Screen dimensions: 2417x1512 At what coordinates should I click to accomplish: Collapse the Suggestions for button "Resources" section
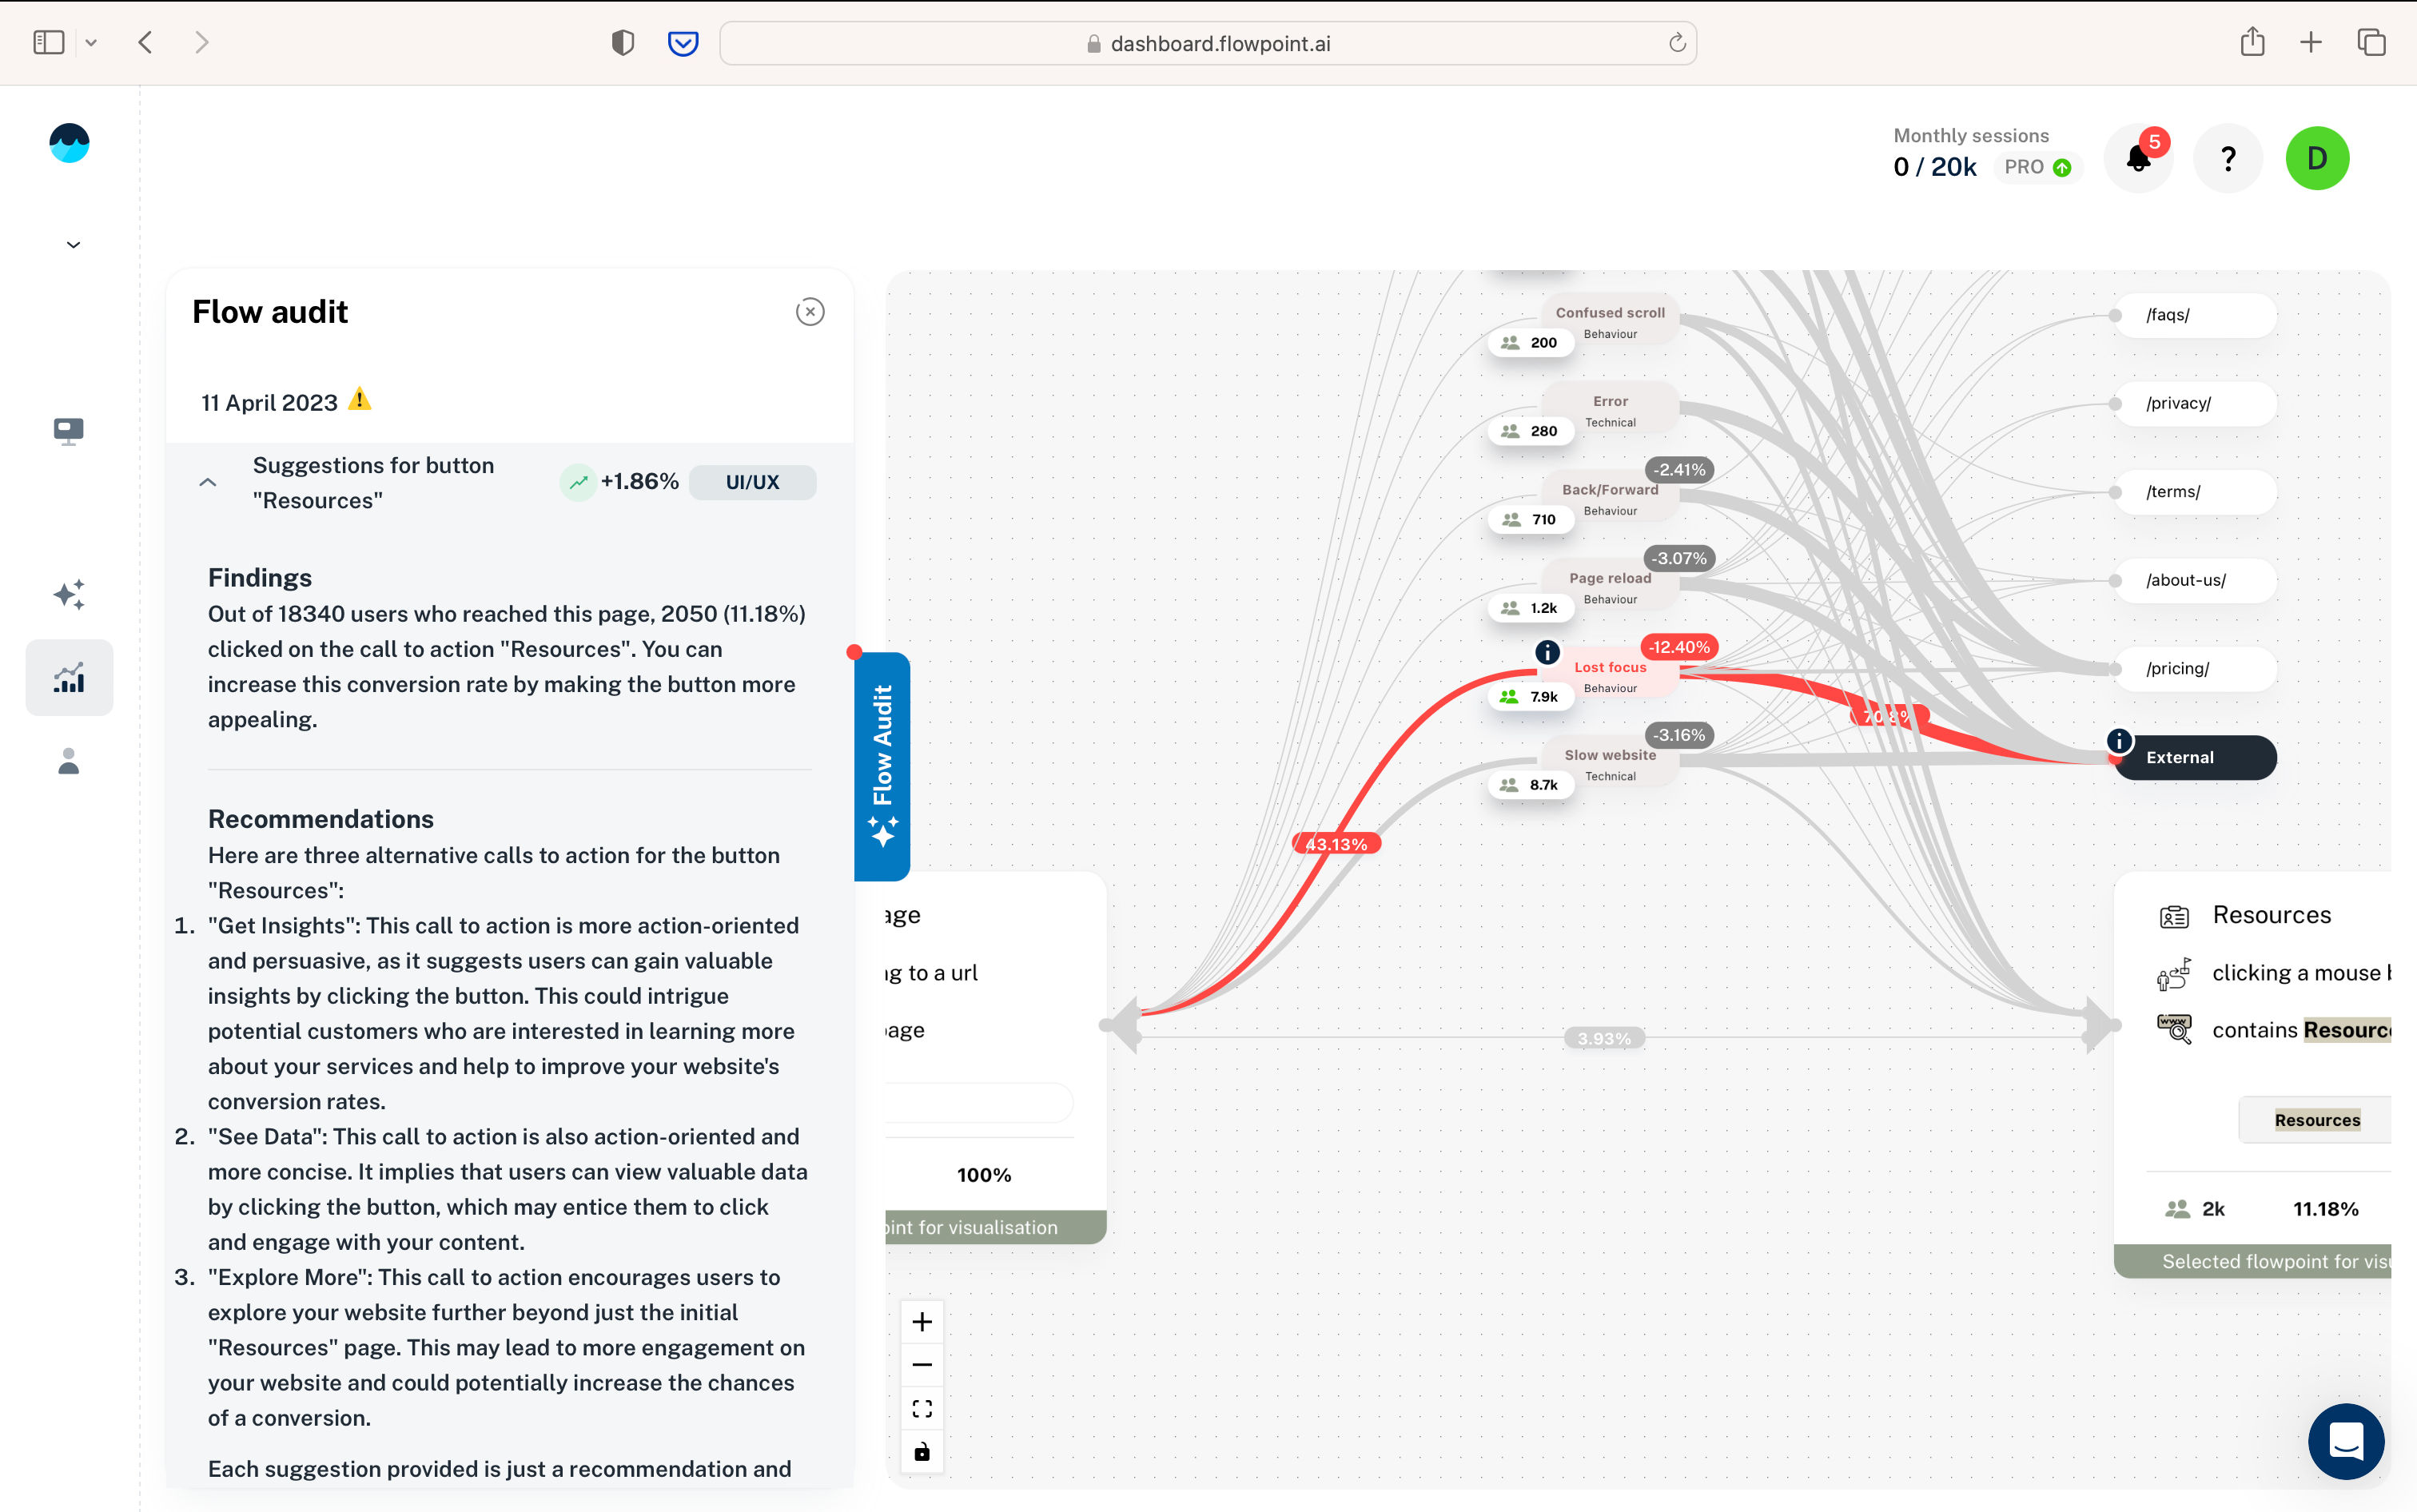pos(208,482)
